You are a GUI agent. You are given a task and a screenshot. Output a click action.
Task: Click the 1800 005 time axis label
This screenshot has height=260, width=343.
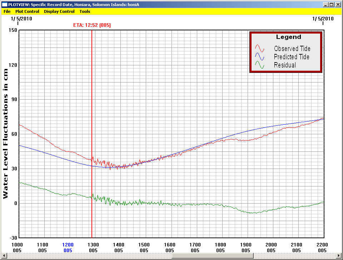(x=220, y=247)
